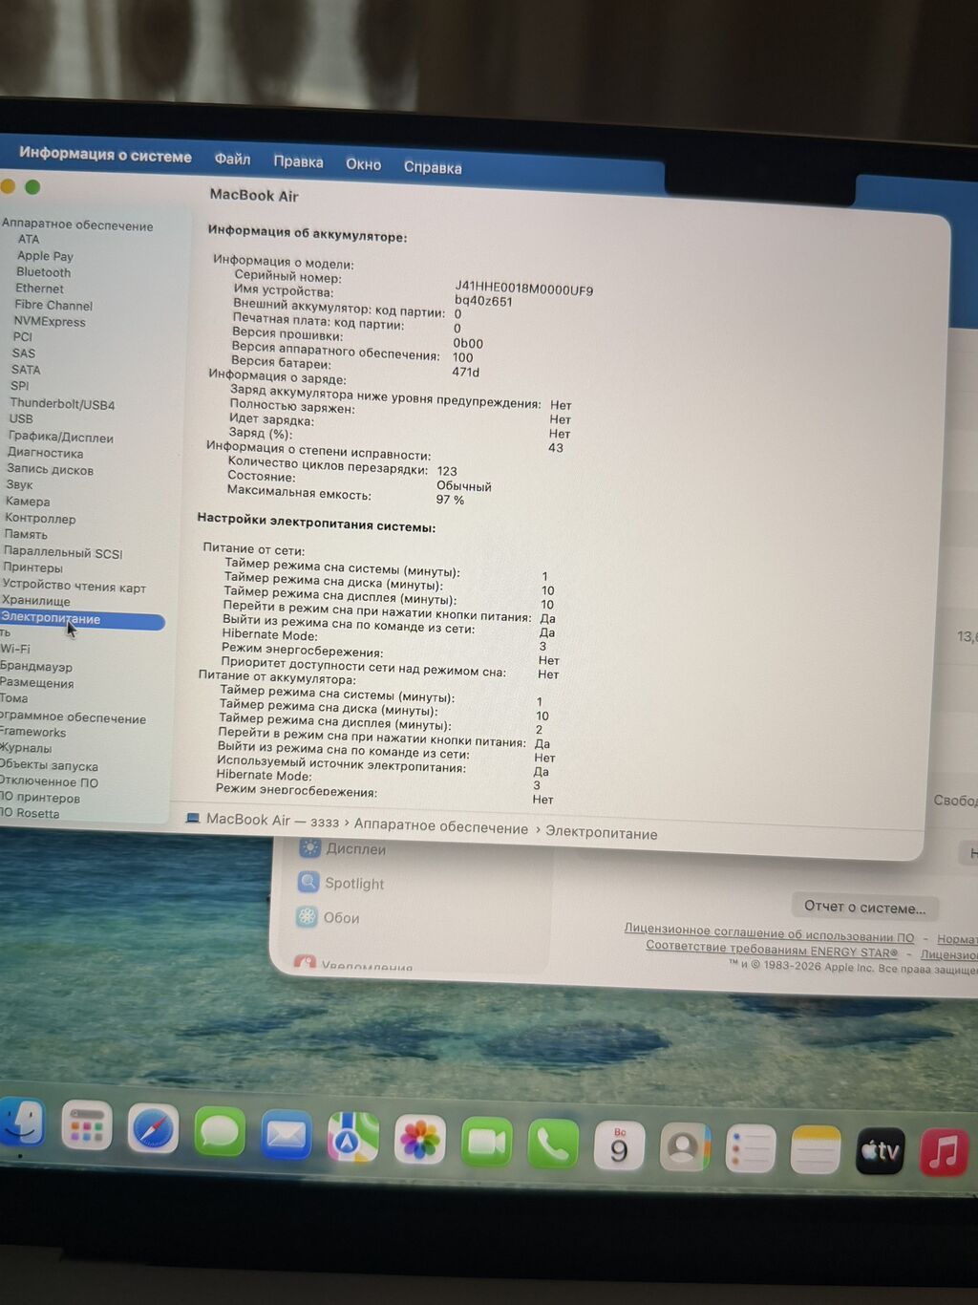Viewport: 978px width, 1305px height.
Task: Select Frameworks in sidebar
Action: 33,732
